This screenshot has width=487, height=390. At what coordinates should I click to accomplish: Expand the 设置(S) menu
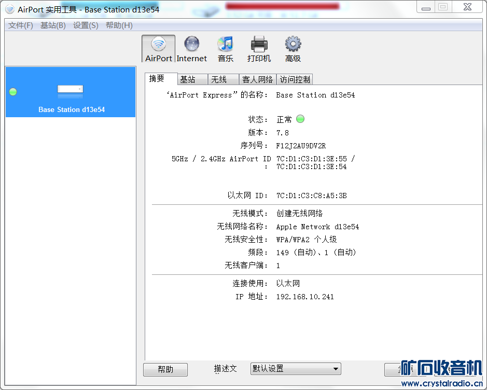85,25
